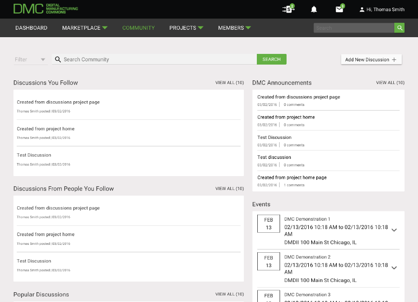Click the '1 comments' text under project home page
Viewport: 418px width, 302px height.
point(294,185)
